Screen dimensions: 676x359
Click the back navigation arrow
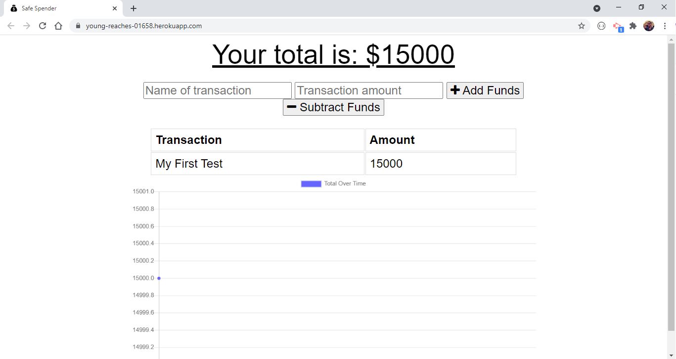pos(10,26)
